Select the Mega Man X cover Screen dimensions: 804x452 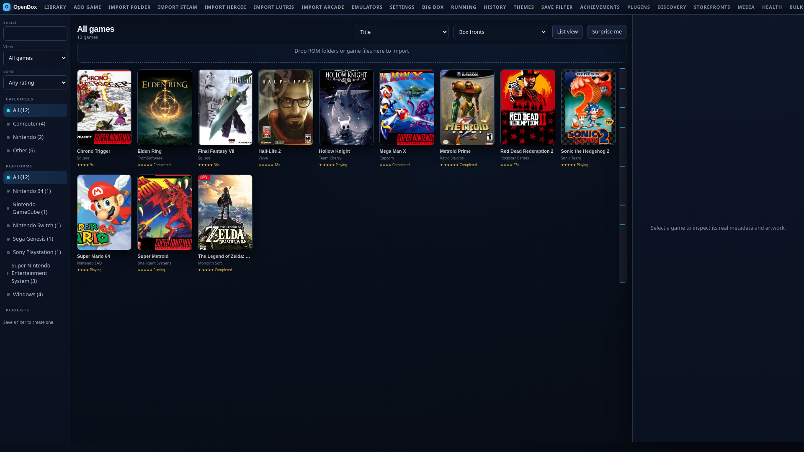[407, 108]
